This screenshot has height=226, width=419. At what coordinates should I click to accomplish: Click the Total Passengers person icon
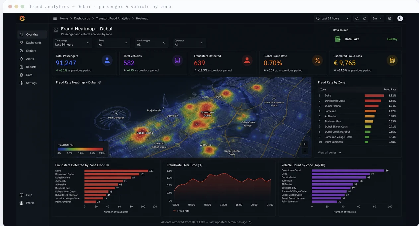[x=107, y=60]
